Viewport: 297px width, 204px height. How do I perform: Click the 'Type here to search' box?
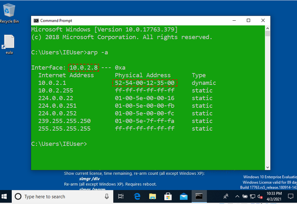pyautogui.click(x=58, y=196)
